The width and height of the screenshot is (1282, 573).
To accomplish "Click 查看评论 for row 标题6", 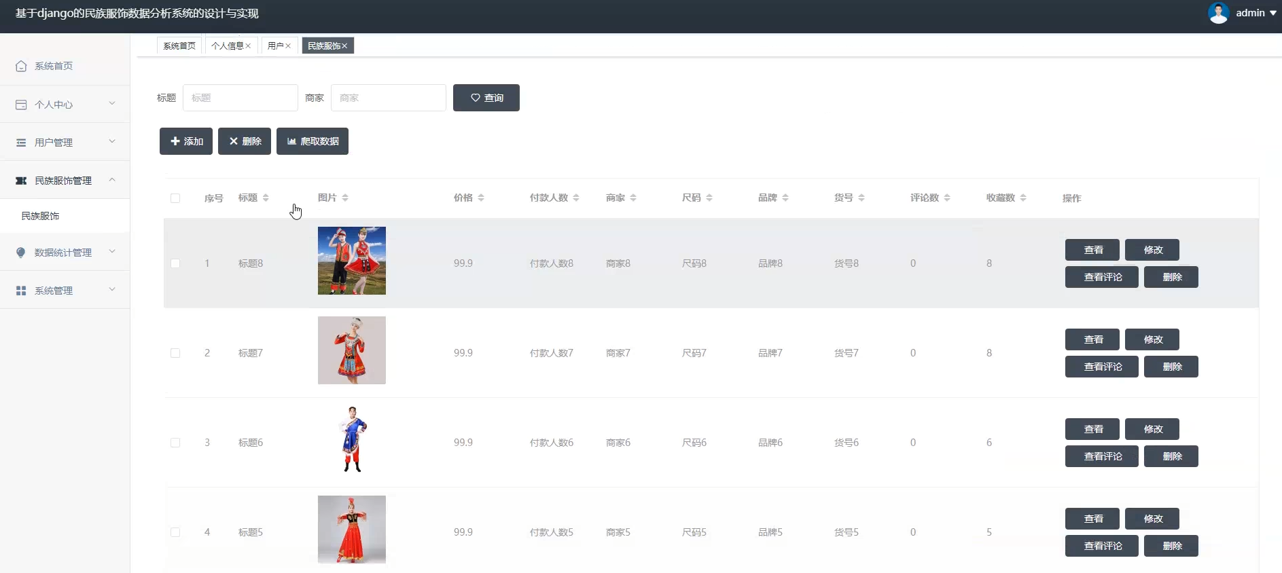I will click(x=1102, y=456).
